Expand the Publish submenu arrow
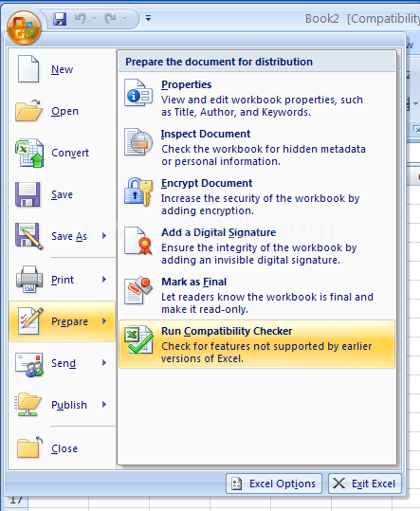This screenshot has width=420, height=511. pos(104,405)
